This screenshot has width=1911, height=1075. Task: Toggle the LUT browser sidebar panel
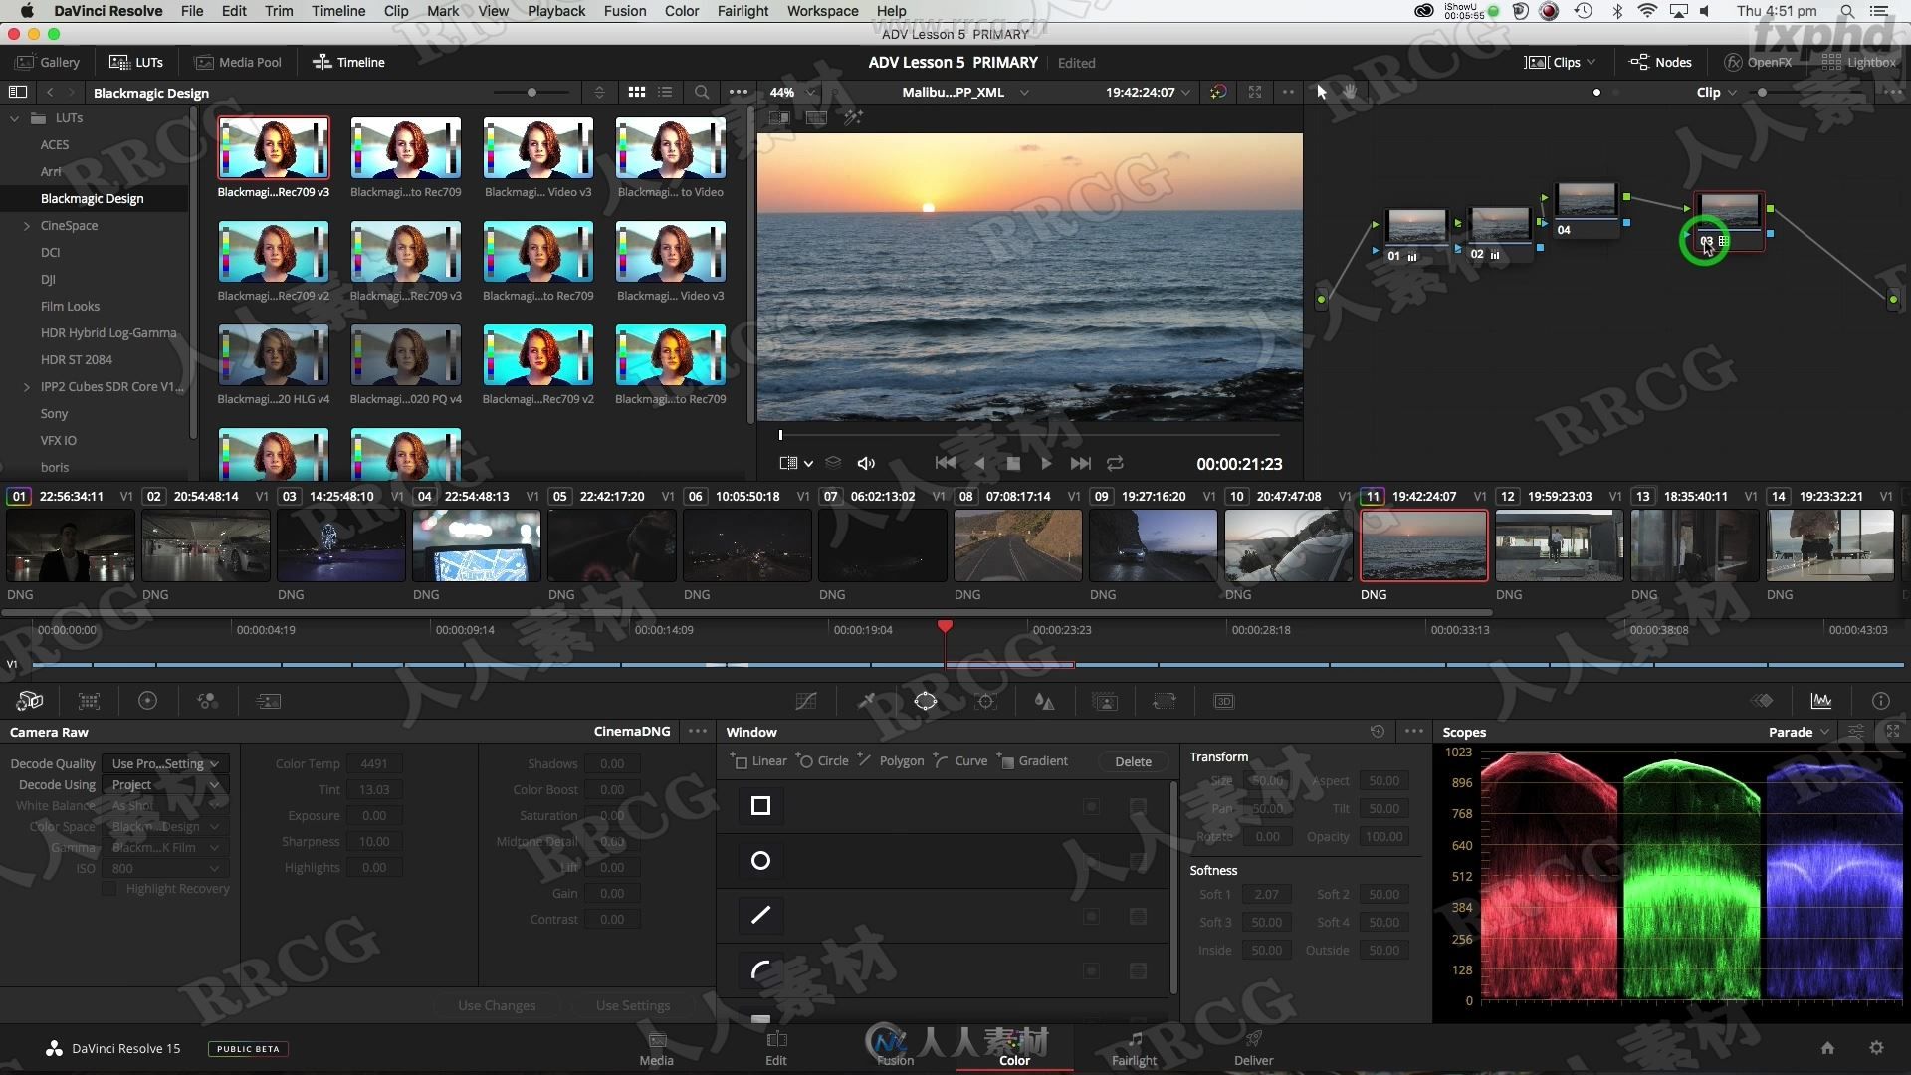coord(18,92)
